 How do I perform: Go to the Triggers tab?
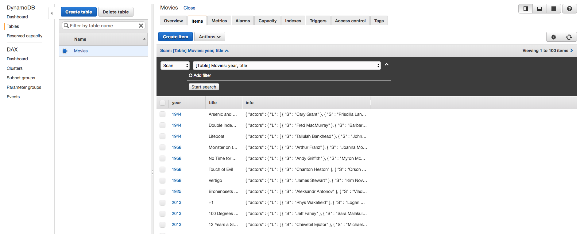coord(318,21)
